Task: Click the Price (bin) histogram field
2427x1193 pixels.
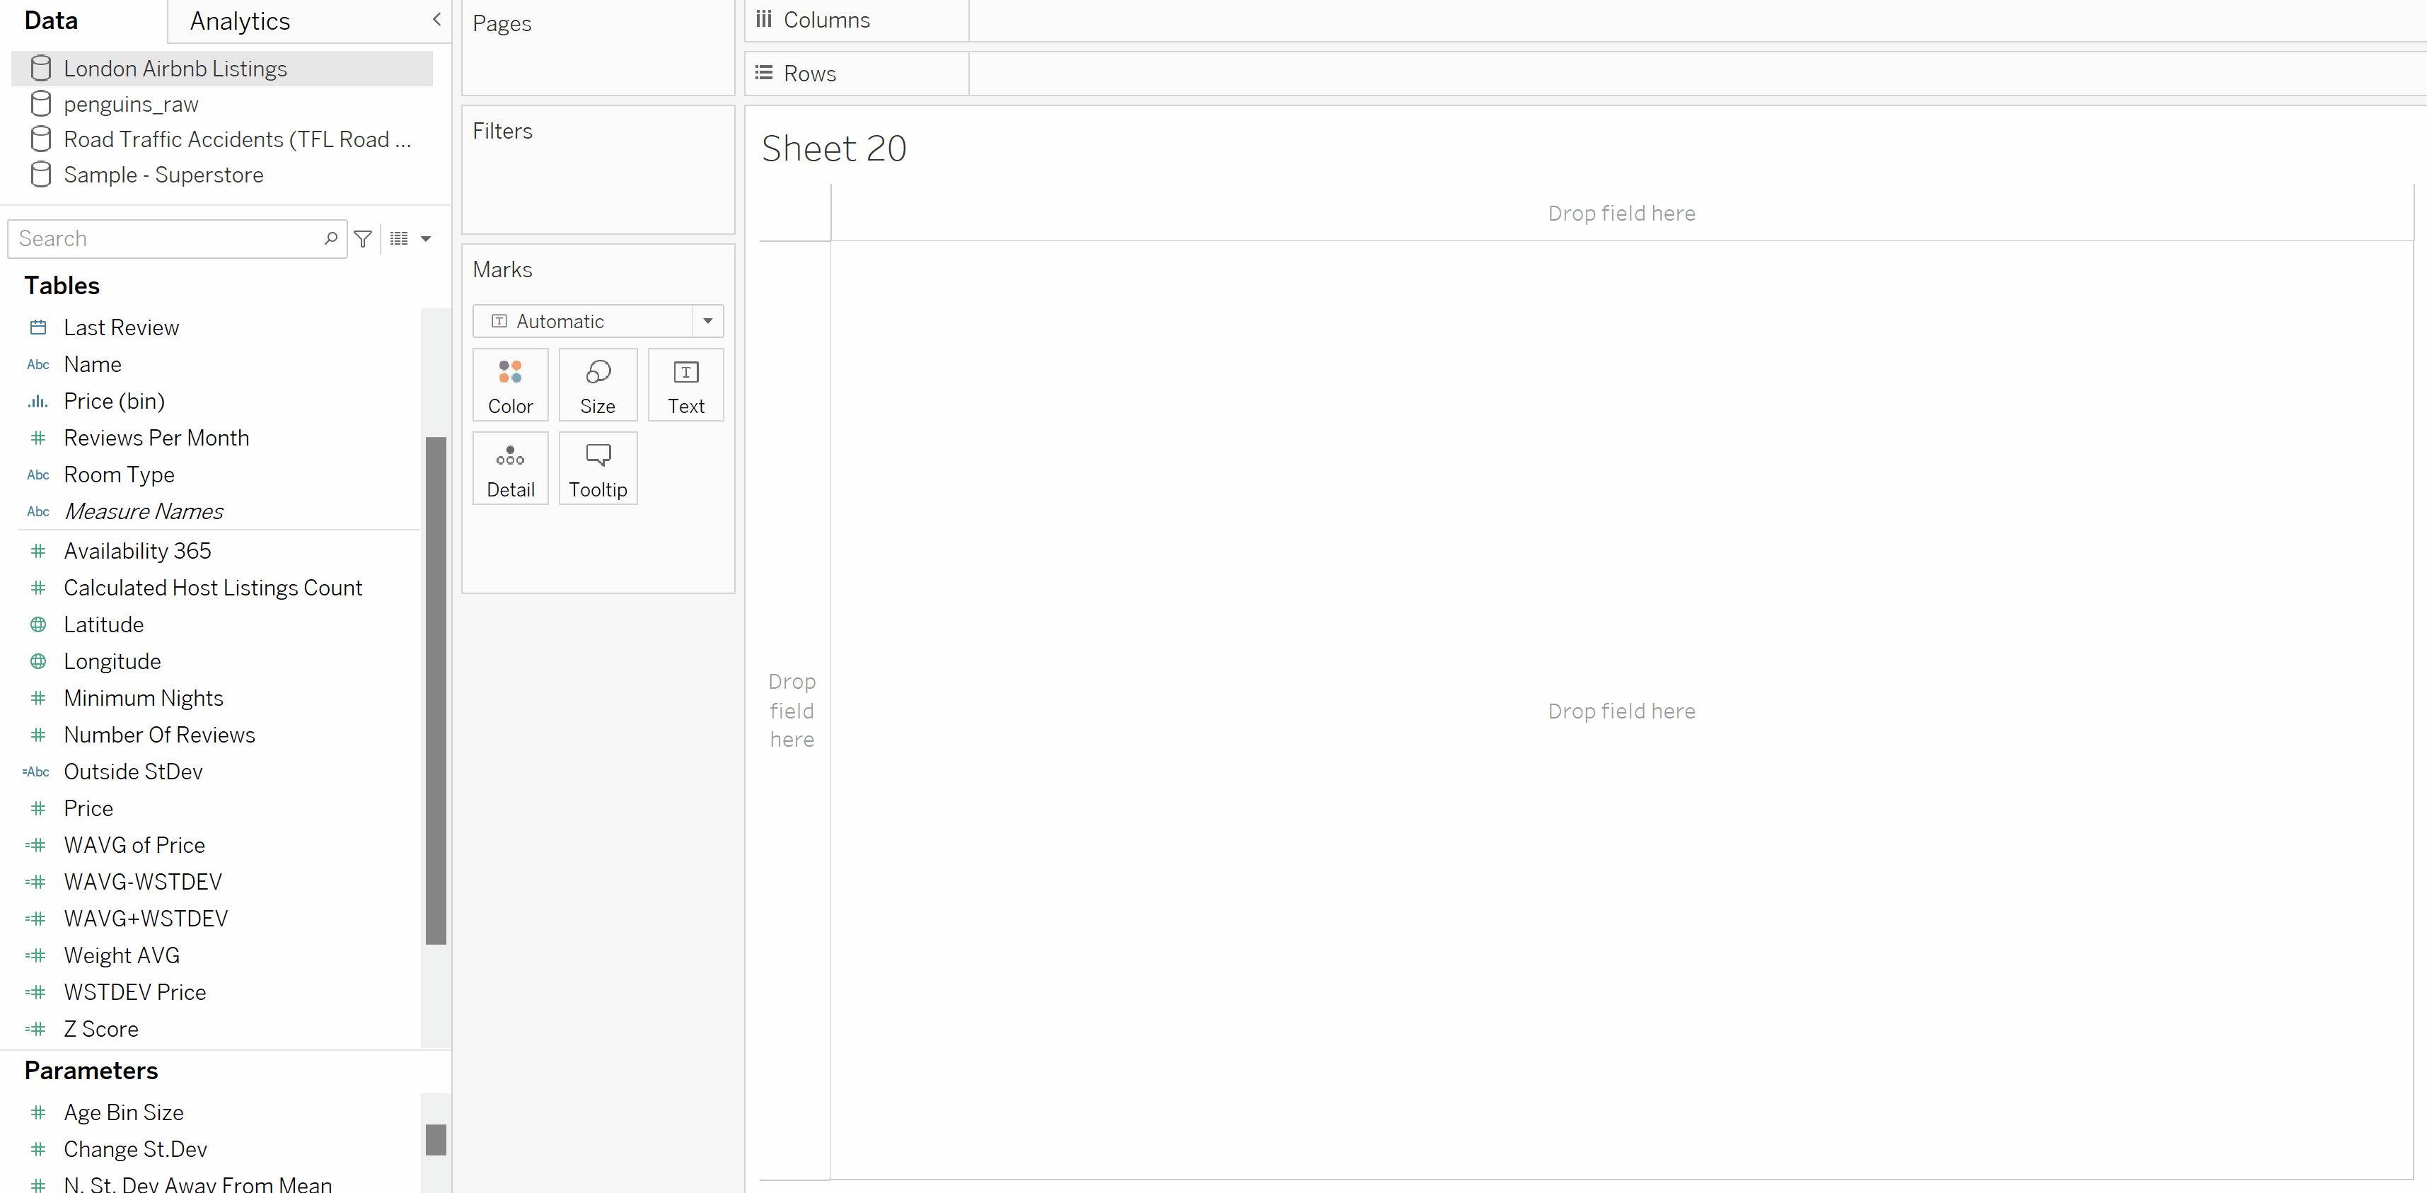Action: pos(114,401)
